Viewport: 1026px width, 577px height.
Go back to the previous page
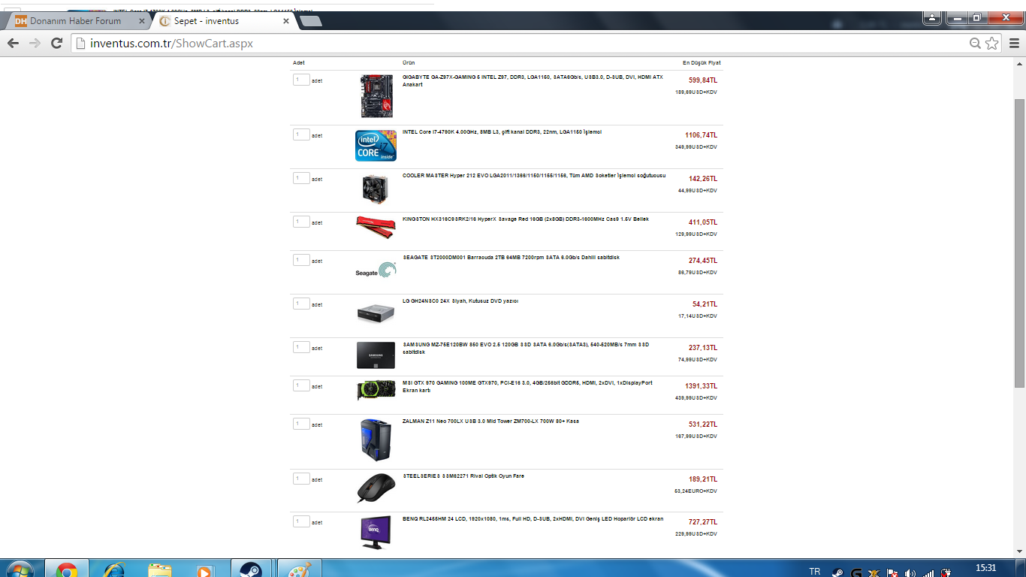click(13, 44)
